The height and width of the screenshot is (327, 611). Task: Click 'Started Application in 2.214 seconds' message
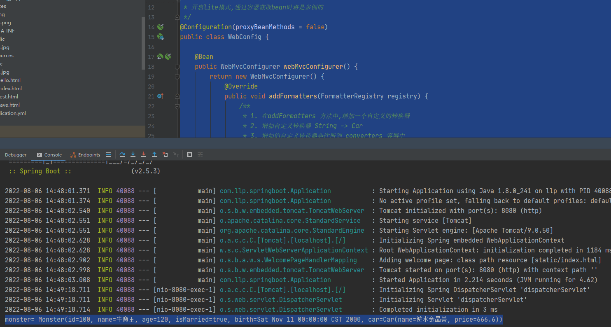tap(488, 280)
